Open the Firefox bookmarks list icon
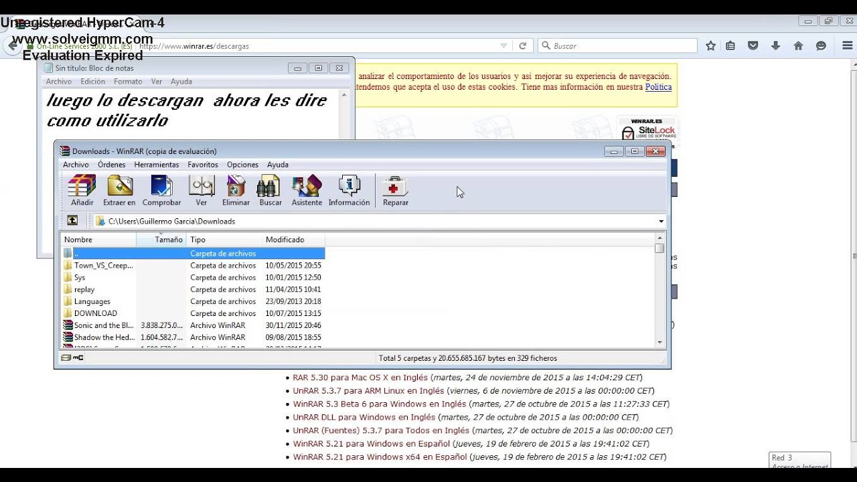 pyautogui.click(x=730, y=46)
